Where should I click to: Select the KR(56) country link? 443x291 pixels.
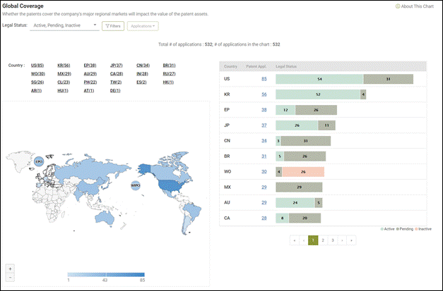[x=64, y=66]
